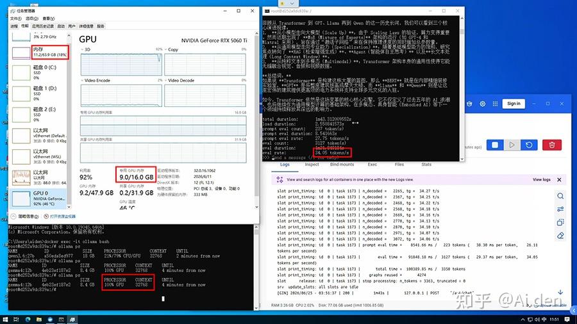
Task: Open View logs link in banner
Action: point(541,180)
